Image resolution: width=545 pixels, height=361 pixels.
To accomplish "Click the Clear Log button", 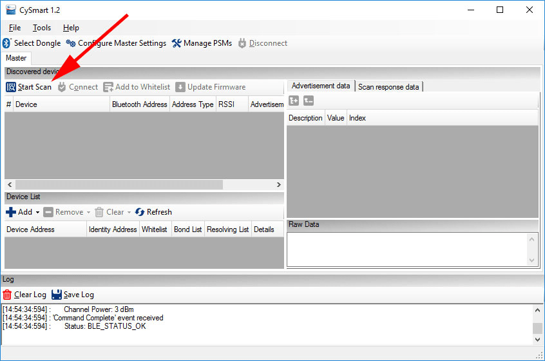I will pyautogui.click(x=24, y=295).
